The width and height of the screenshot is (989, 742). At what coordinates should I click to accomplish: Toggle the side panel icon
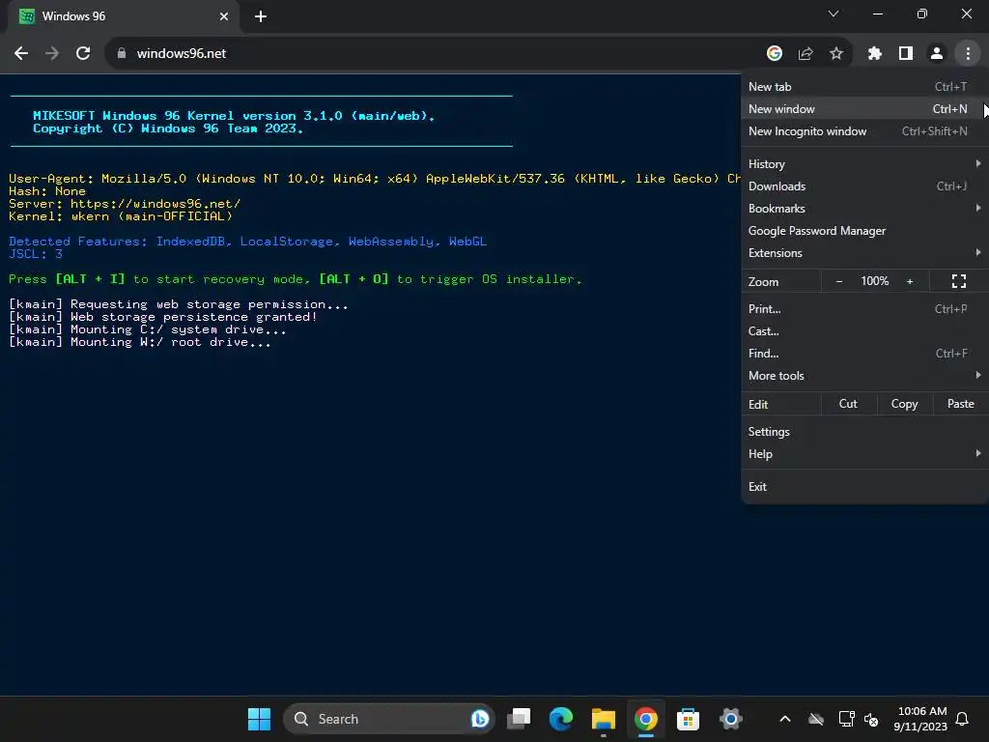coord(906,54)
